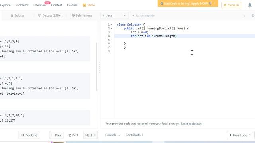Open Discuss in the top navigation bar

(x=72, y=5)
